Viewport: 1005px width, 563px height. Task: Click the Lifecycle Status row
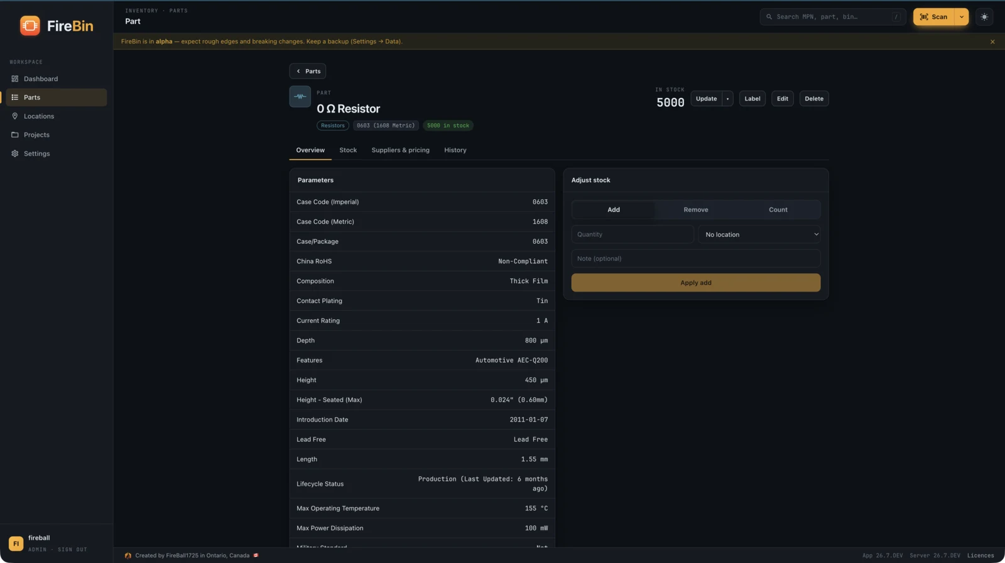pos(422,484)
